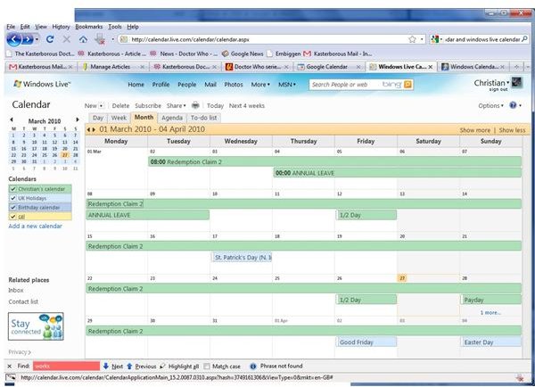The height and width of the screenshot is (387, 535).
Task: Toggle the cal calendar checkbox
Action: (x=13, y=217)
